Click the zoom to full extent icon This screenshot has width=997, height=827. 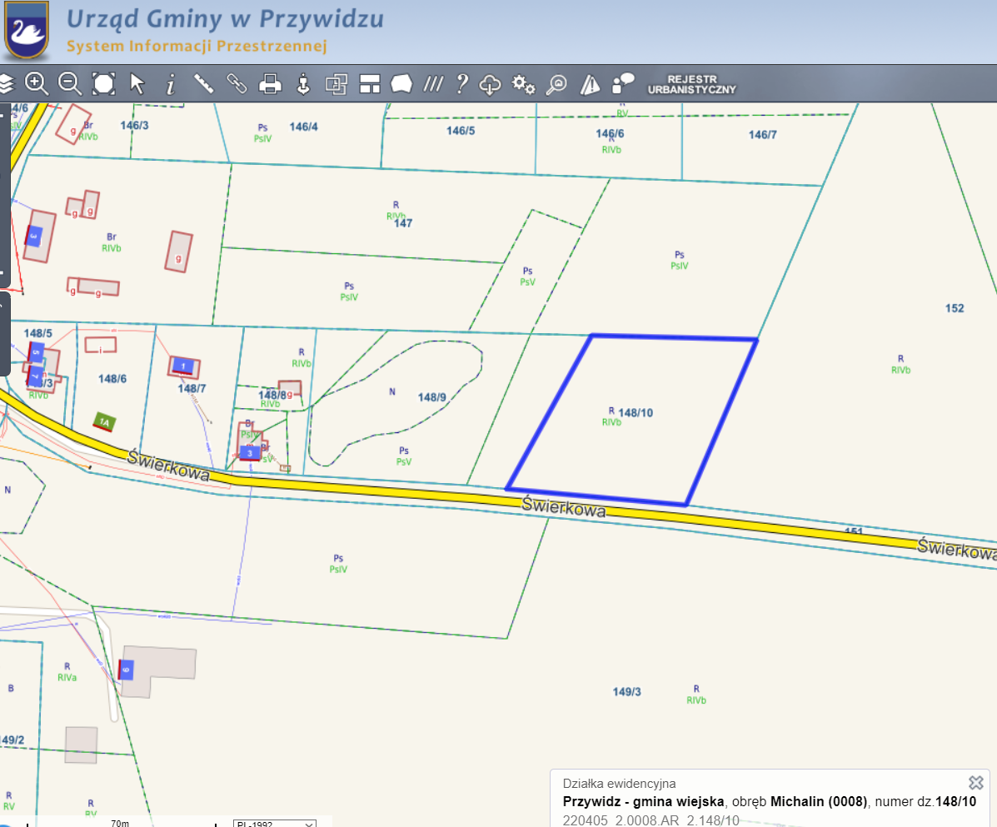coord(103,83)
